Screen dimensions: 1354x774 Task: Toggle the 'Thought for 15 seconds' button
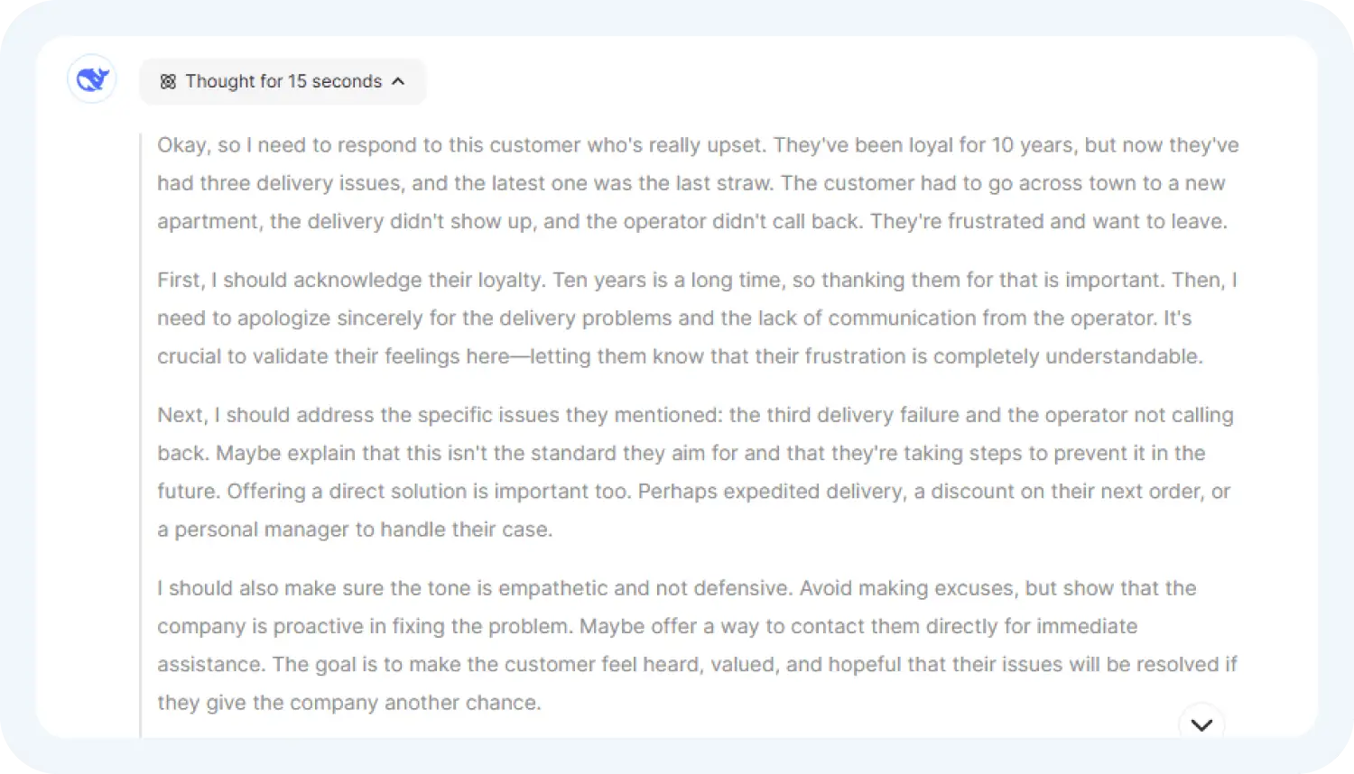(x=283, y=82)
